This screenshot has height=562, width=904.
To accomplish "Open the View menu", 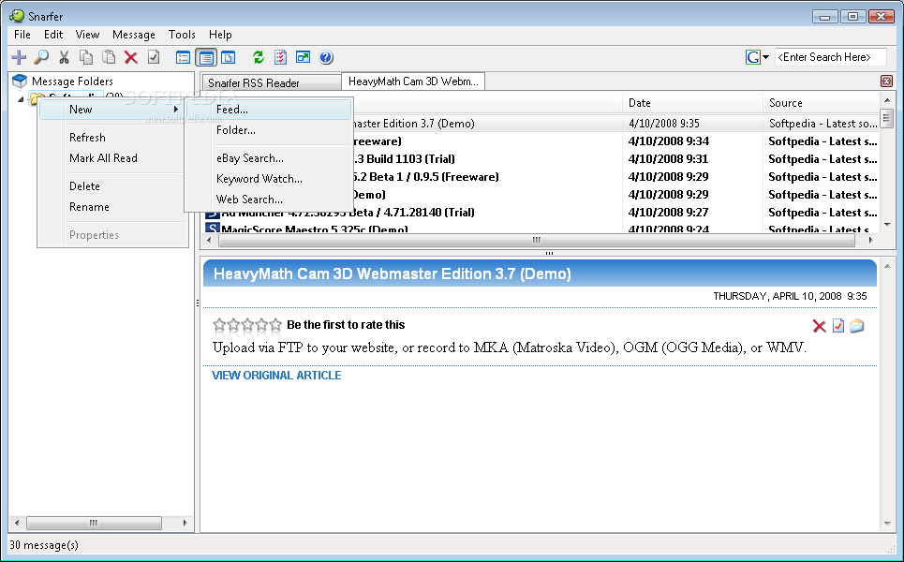I will point(87,35).
